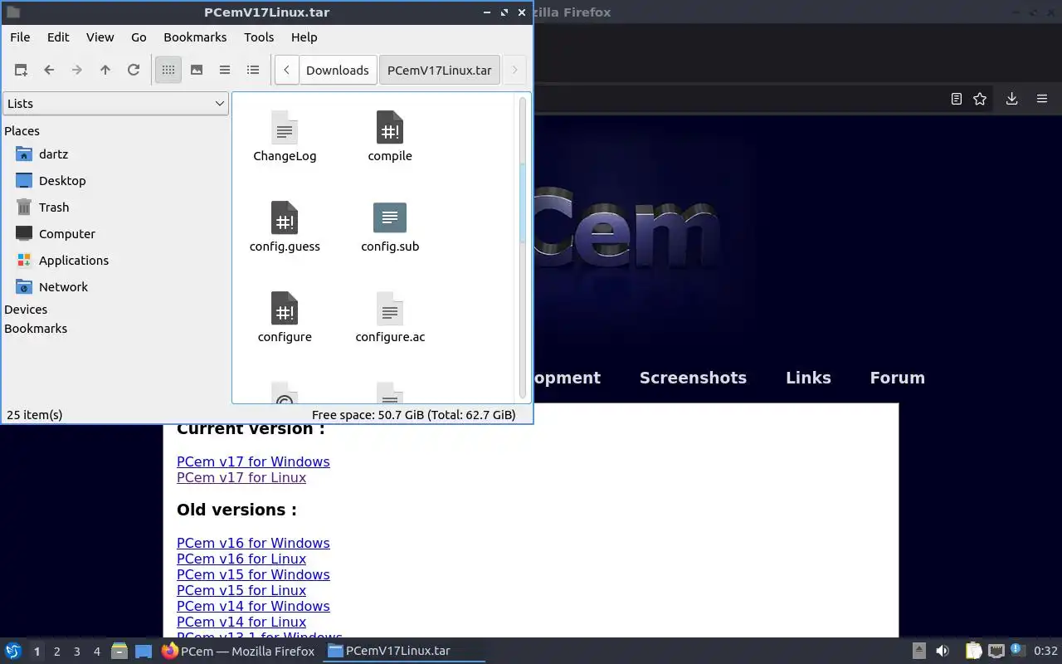Click PCem v14 for Windows link
The height and width of the screenshot is (664, 1062).
253,606
